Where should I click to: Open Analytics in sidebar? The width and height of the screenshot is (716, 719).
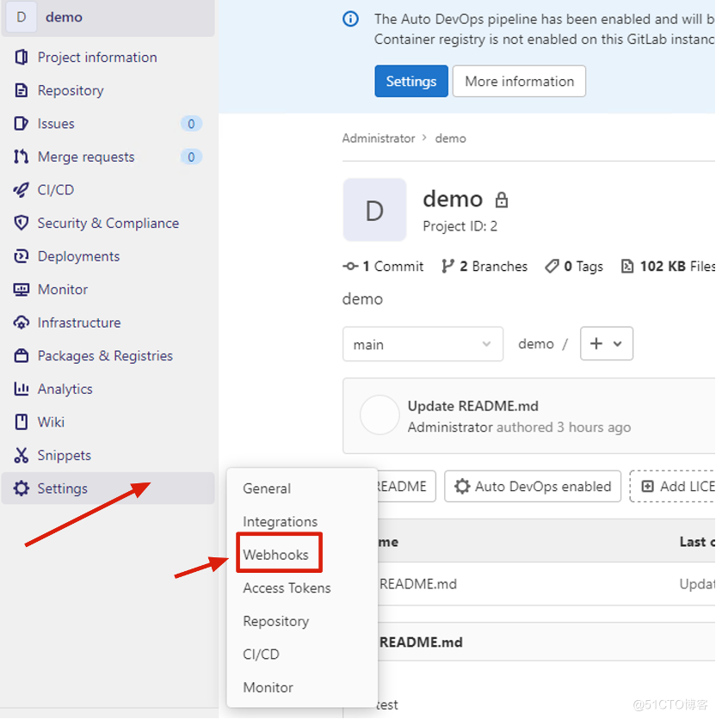(x=108, y=389)
